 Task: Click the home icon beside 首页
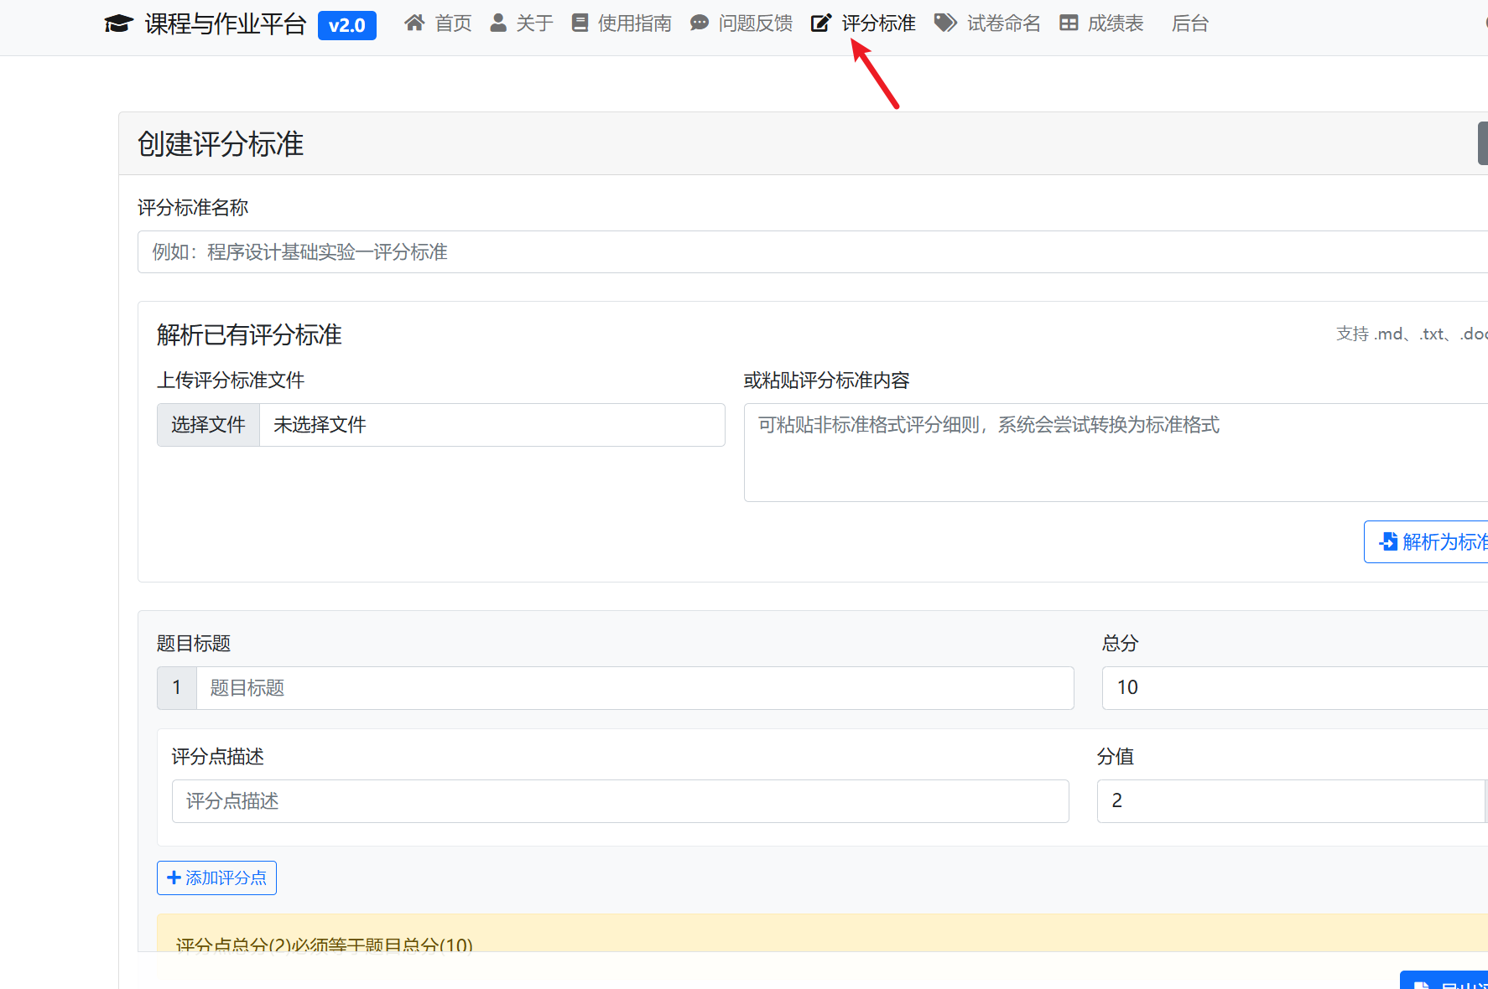click(414, 23)
